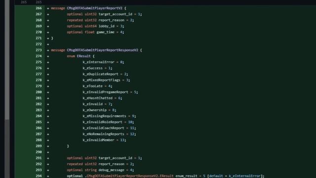Click 'k_eTooLate' enum value
The height and width of the screenshot is (178, 316).
pos(92,86)
